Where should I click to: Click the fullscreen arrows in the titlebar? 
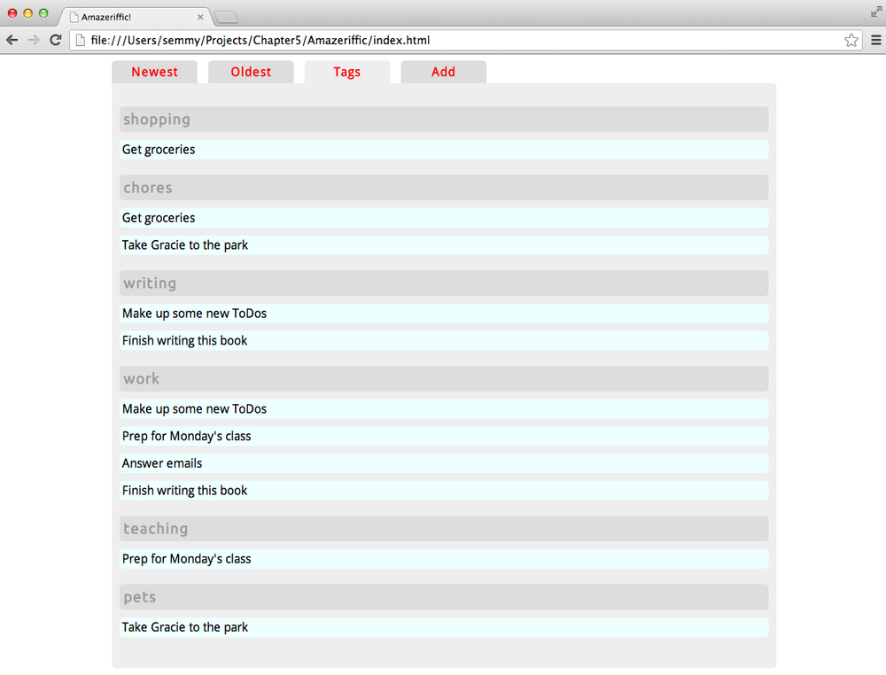click(x=875, y=12)
